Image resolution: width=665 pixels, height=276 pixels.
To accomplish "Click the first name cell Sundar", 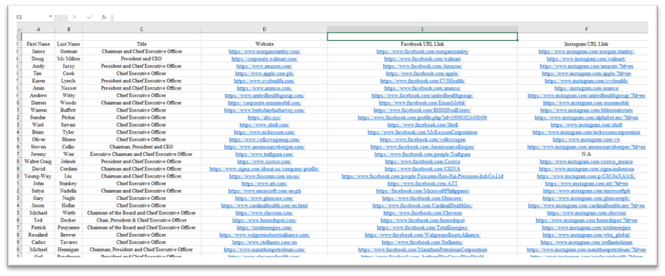I will pos(39,117).
